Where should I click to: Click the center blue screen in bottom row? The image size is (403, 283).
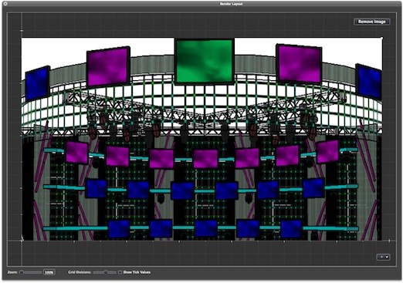coord(206,228)
